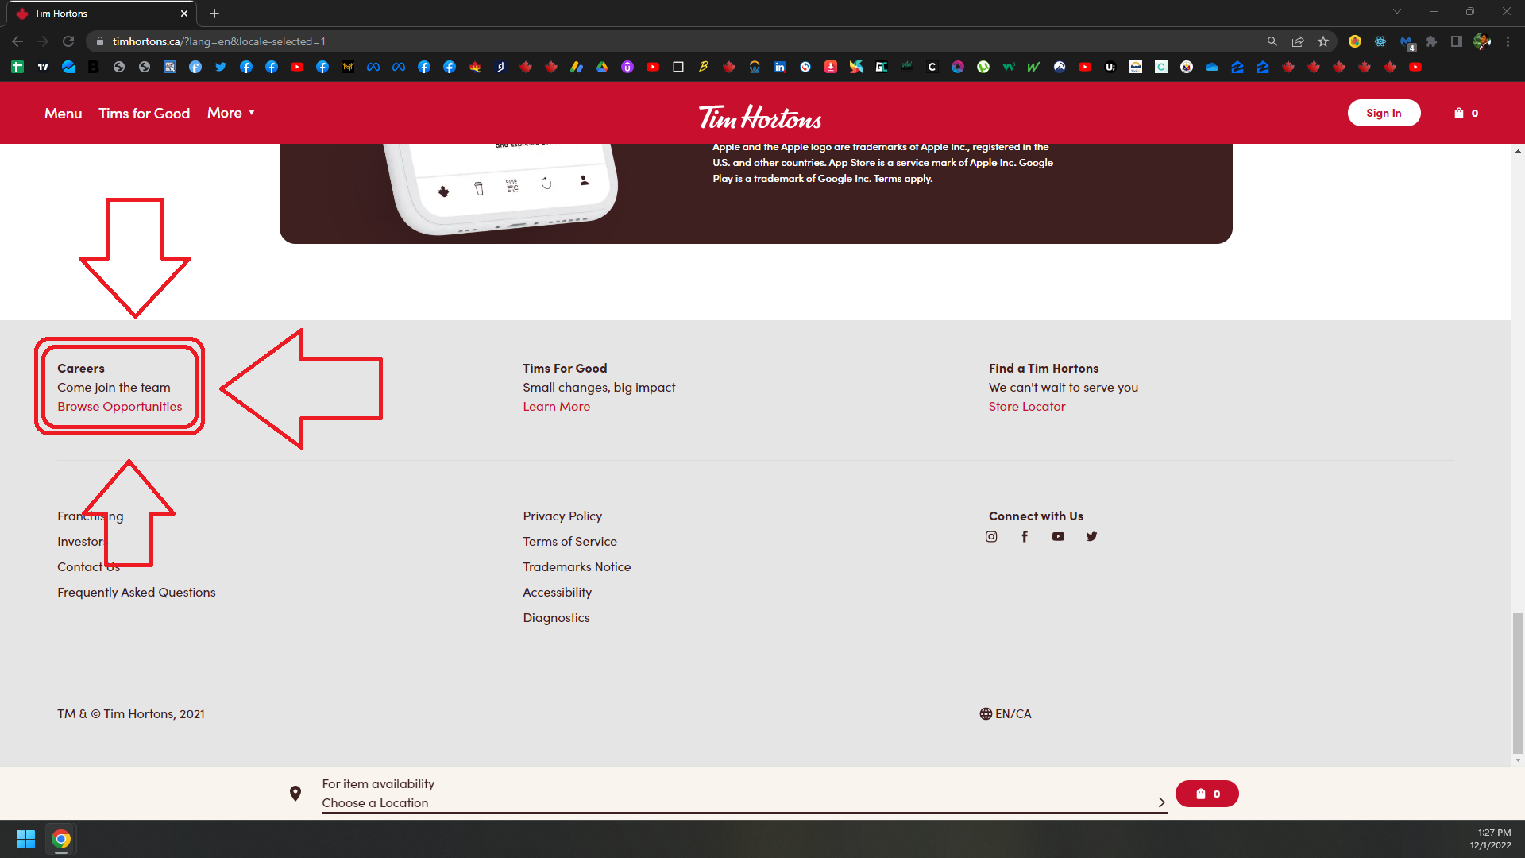Reload the page with the refresh icon
Image resolution: width=1525 pixels, height=858 pixels.
click(68, 41)
